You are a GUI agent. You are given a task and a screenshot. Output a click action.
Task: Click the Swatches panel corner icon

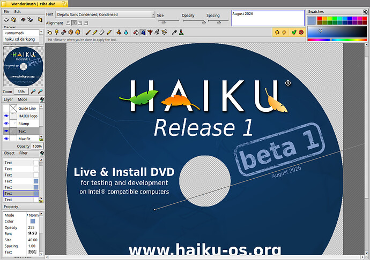(x=365, y=12)
